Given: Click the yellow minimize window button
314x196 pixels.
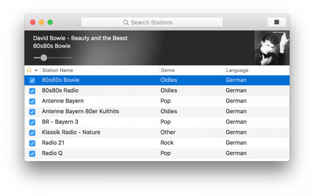Looking at the screenshot, I should coord(41,22).
